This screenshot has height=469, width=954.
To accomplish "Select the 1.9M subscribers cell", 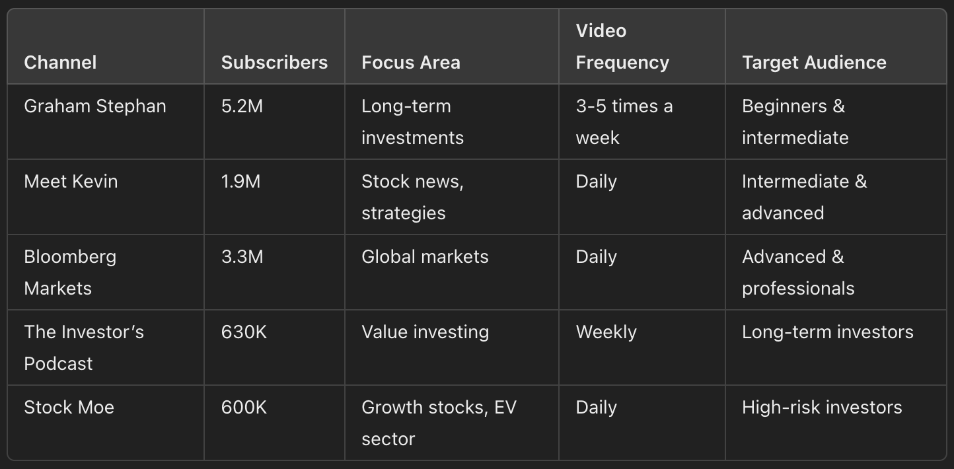I will (241, 181).
